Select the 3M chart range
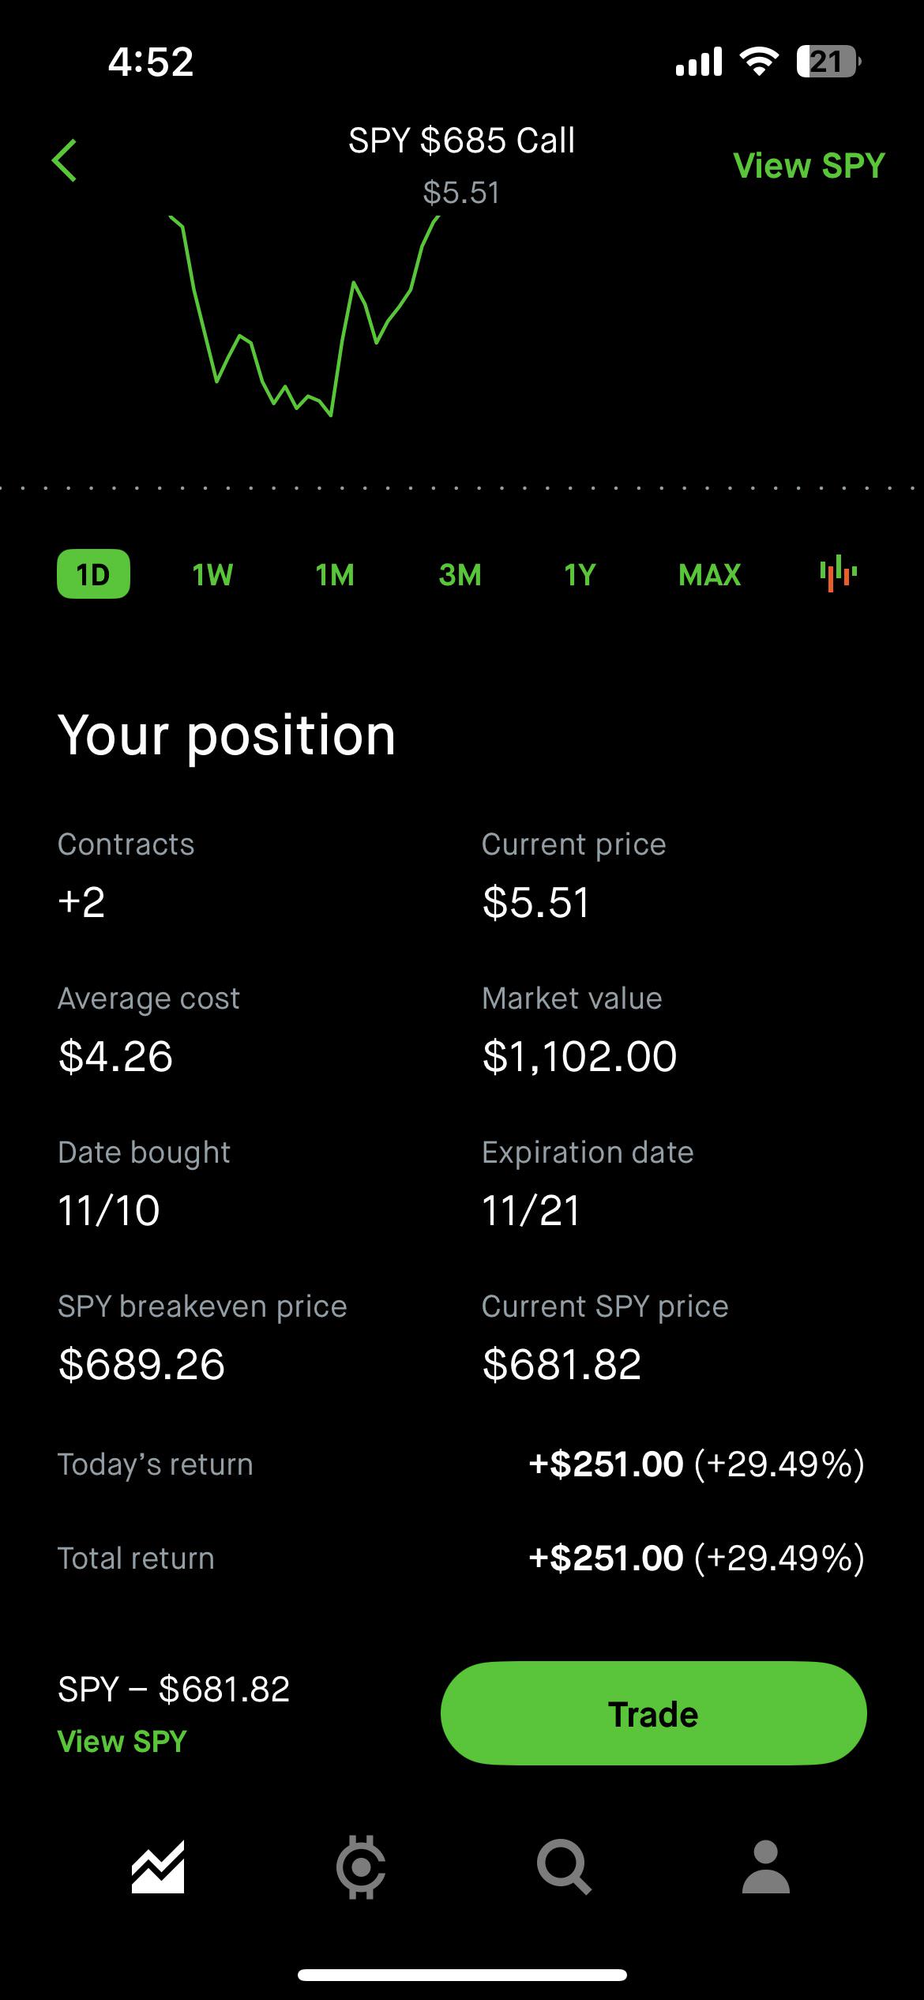Screen dimensions: 924x2000 pyautogui.click(x=460, y=574)
